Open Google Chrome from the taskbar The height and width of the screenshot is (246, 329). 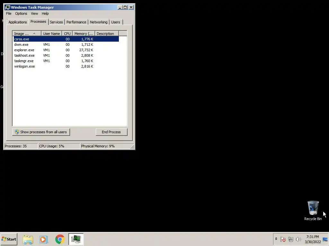click(60, 239)
